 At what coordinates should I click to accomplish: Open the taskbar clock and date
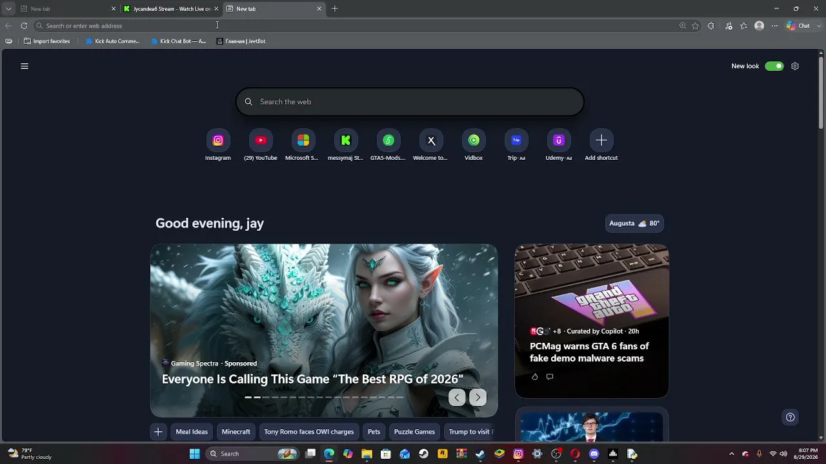pos(808,454)
